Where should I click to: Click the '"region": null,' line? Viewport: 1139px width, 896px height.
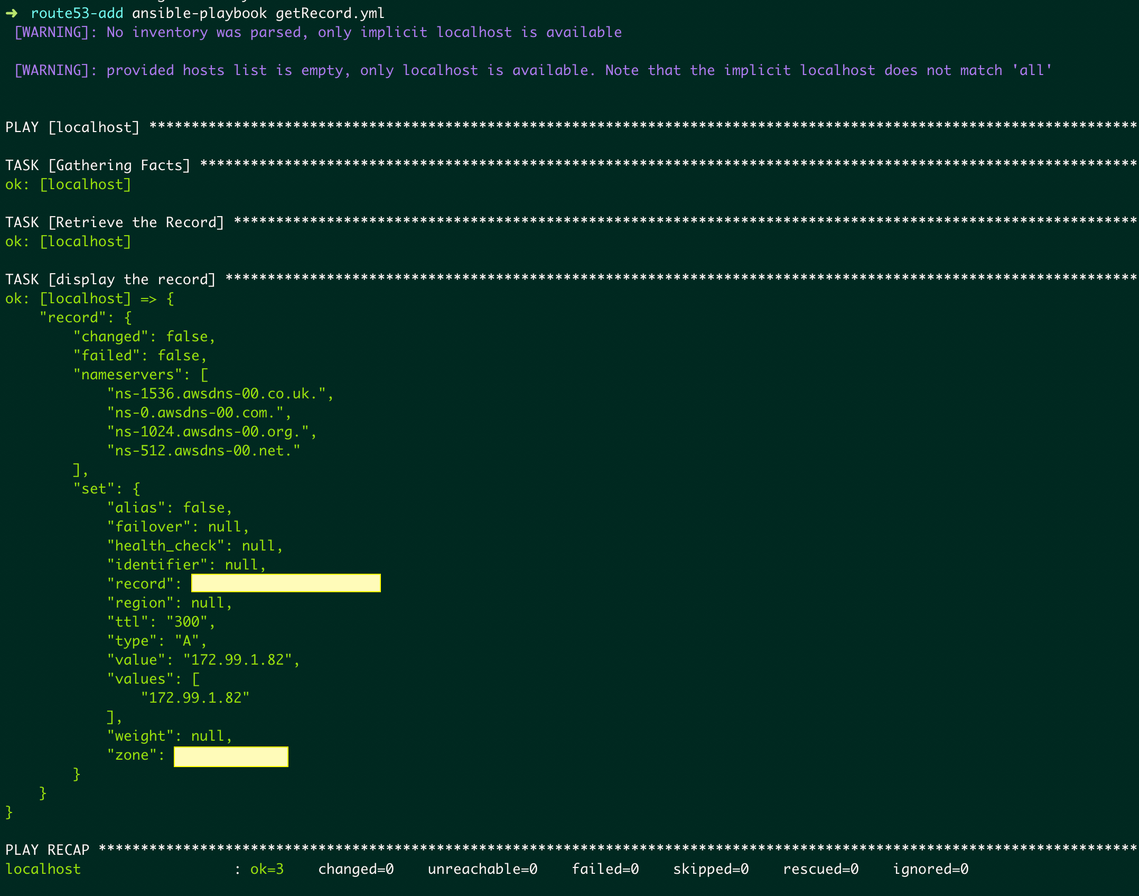click(x=170, y=603)
